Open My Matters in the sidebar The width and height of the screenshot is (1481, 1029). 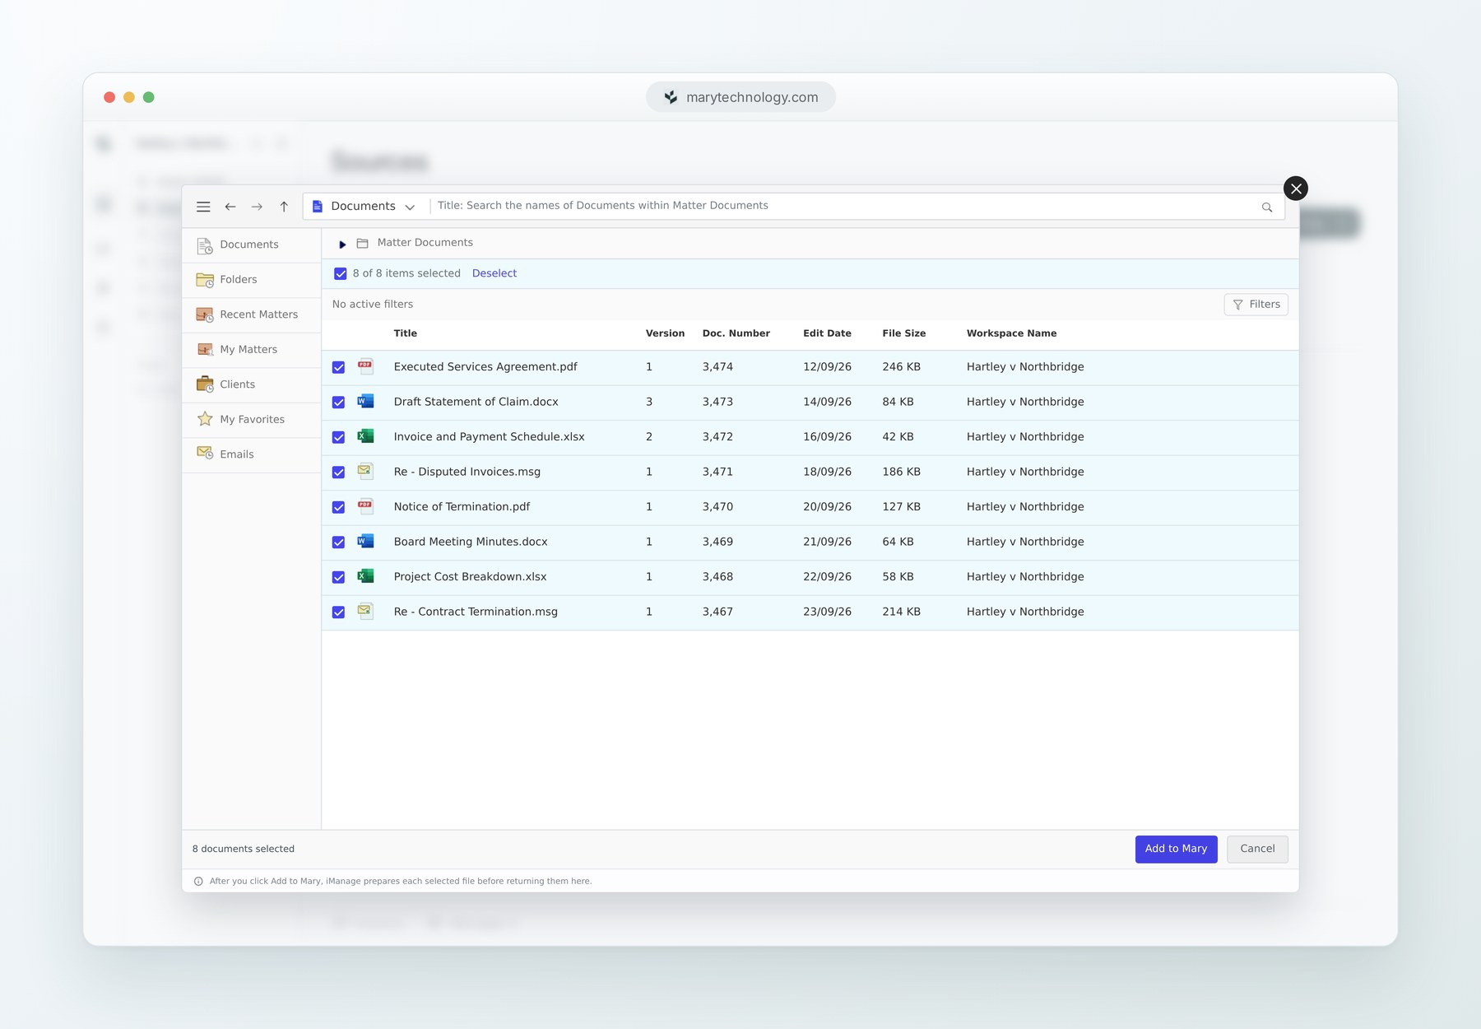(251, 350)
